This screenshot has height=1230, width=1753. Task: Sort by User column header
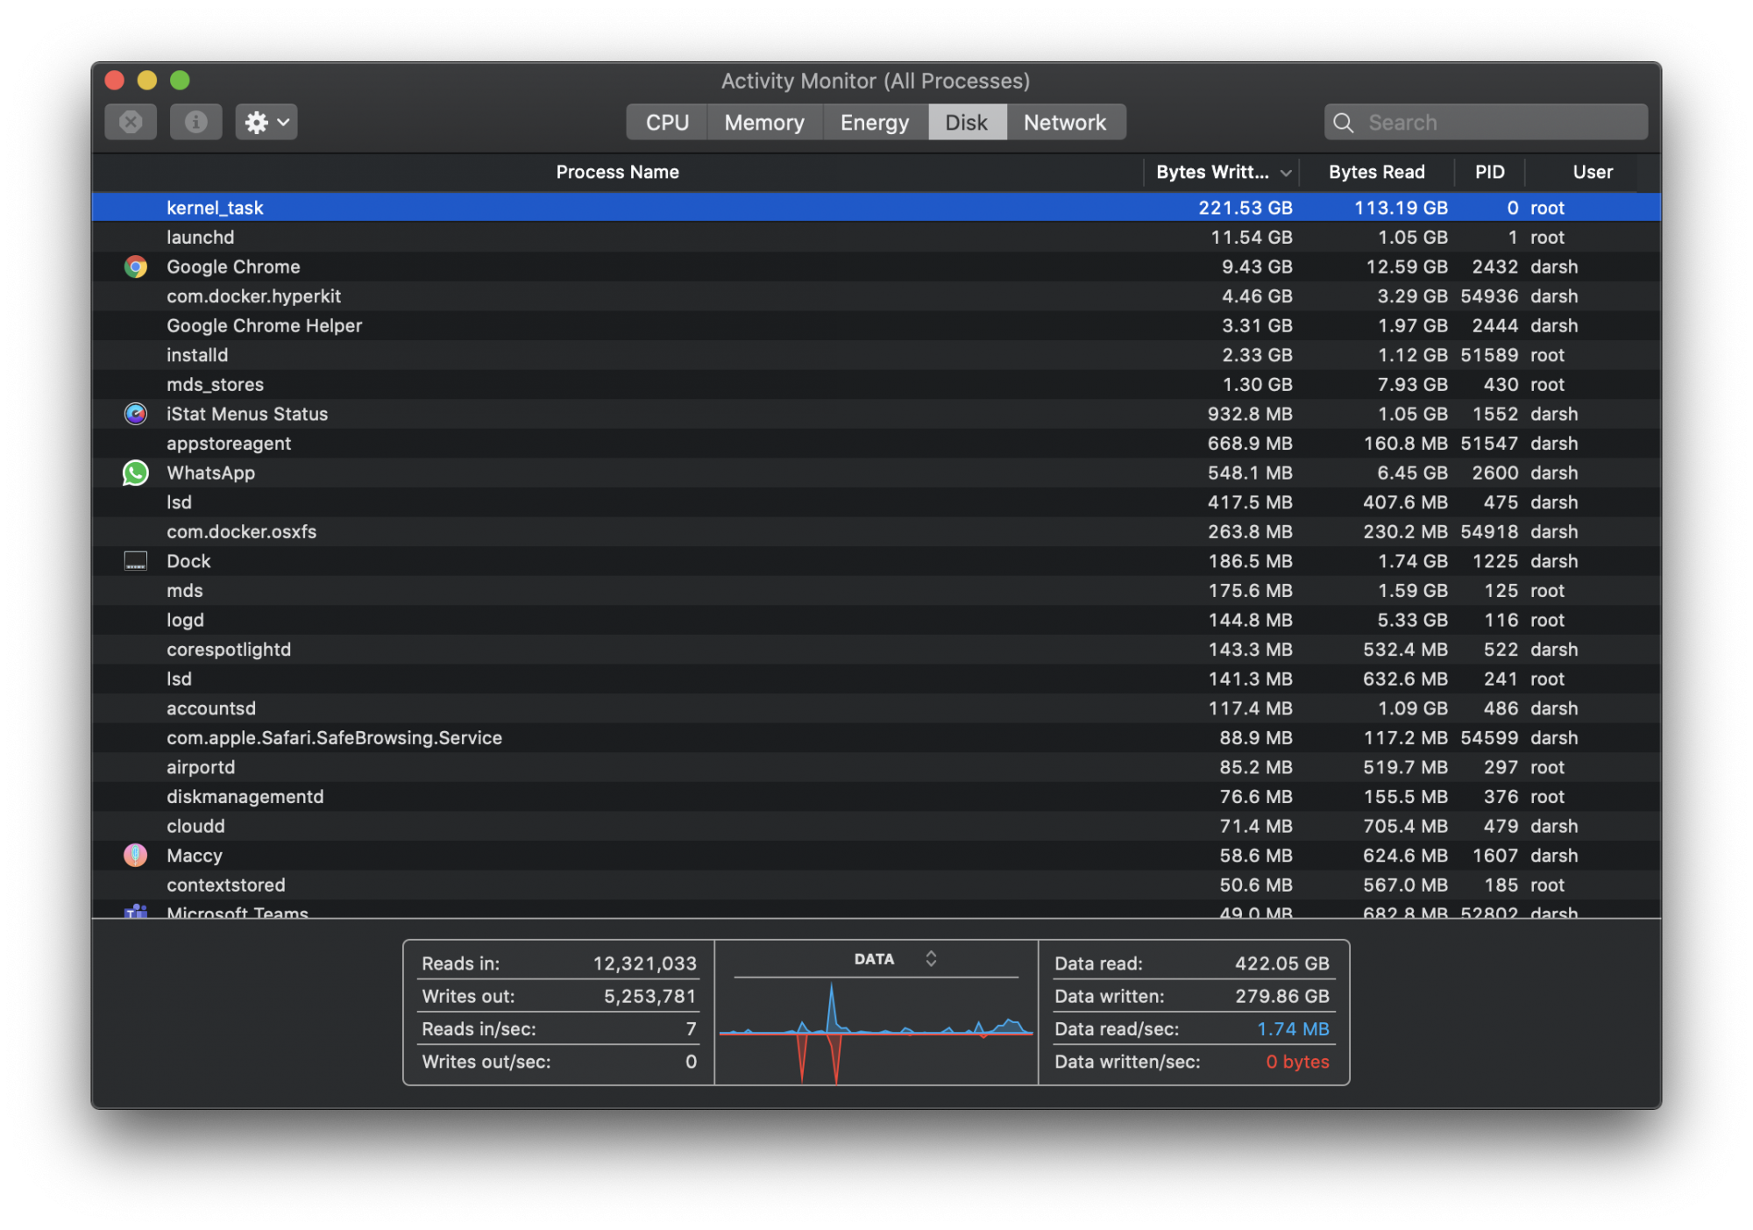coord(1592,172)
